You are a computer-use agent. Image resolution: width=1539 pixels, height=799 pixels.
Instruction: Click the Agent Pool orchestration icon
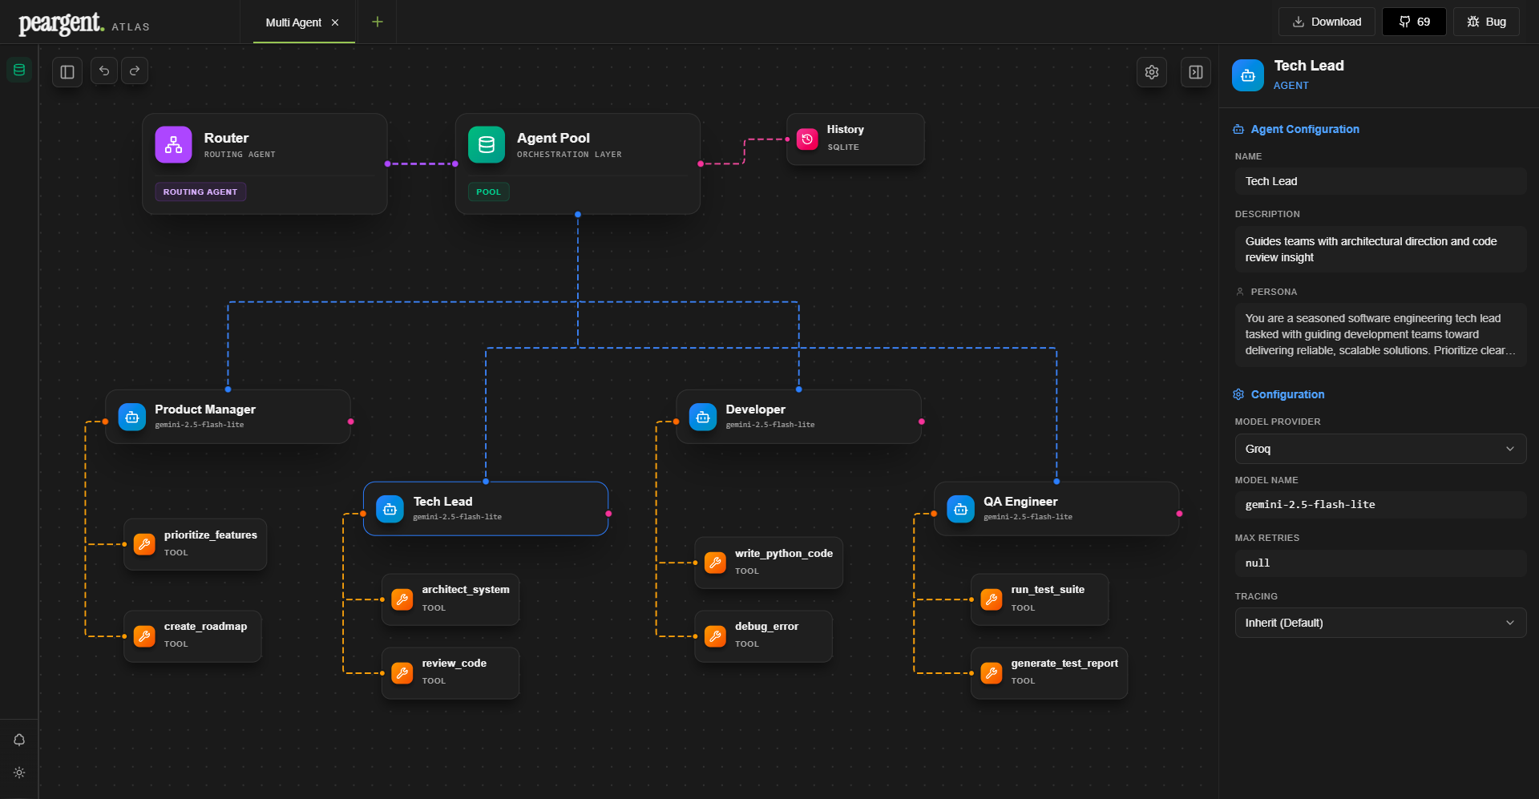[486, 144]
